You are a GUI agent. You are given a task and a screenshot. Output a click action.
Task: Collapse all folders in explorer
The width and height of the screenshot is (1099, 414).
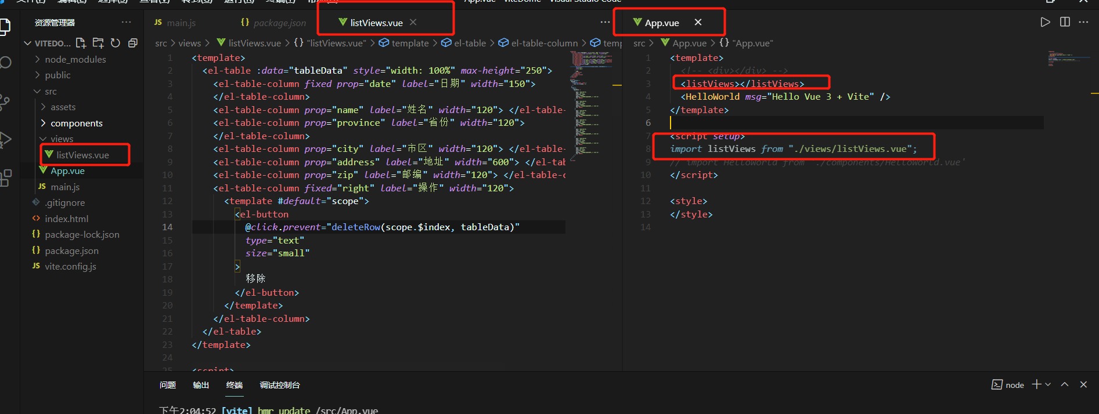click(133, 43)
